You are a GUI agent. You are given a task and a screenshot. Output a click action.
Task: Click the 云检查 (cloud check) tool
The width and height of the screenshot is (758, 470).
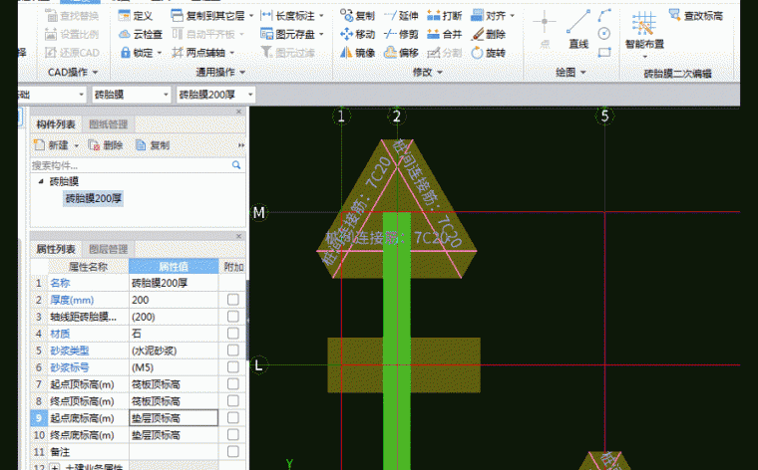[139, 34]
